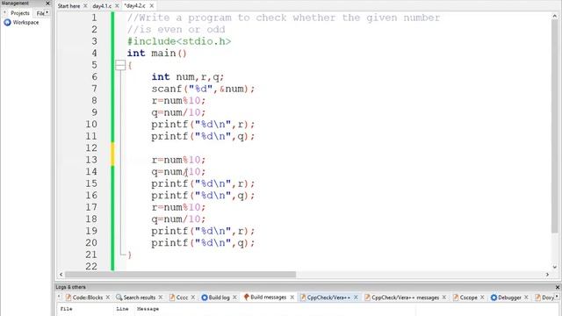Close the Cccc log tab
The height and width of the screenshot is (316, 562).
tap(193, 298)
